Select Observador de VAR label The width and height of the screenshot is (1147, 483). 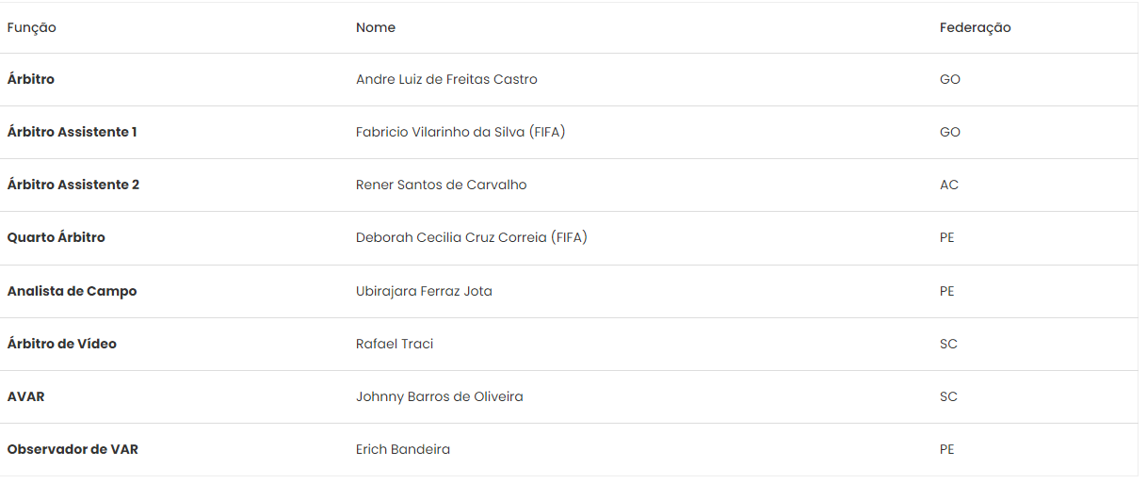(x=73, y=450)
